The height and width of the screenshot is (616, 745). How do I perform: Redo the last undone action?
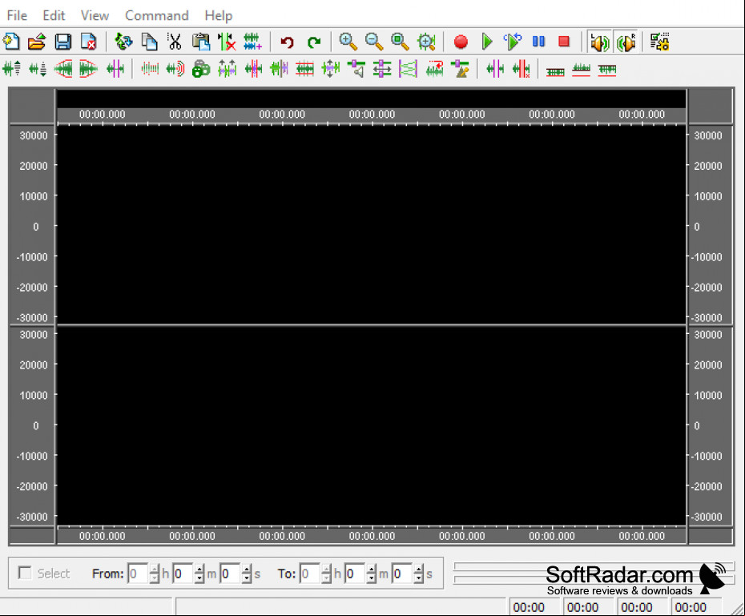tap(313, 42)
